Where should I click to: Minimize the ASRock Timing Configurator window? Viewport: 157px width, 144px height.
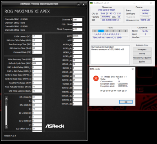pos(78,4)
